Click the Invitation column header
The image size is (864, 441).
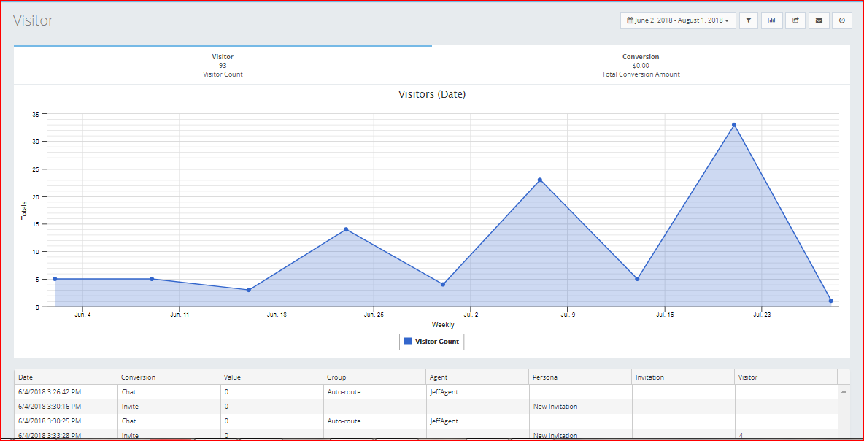(x=683, y=377)
